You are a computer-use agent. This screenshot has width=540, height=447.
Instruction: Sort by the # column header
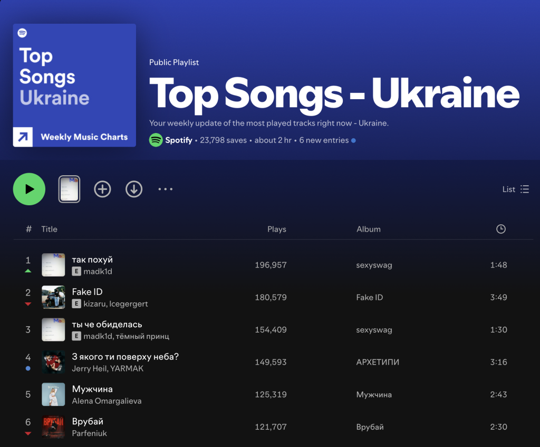28,229
